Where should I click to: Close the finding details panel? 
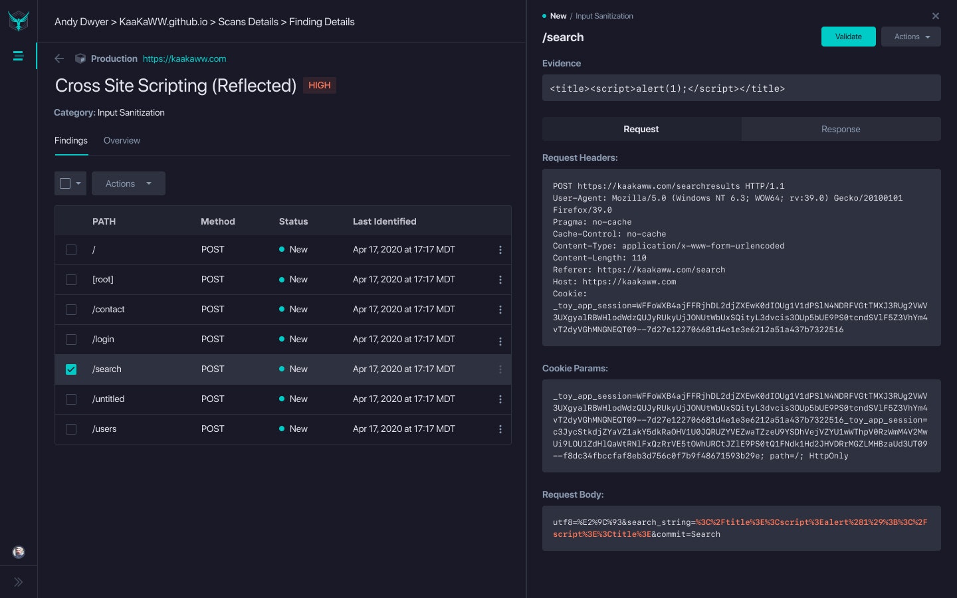click(x=935, y=16)
